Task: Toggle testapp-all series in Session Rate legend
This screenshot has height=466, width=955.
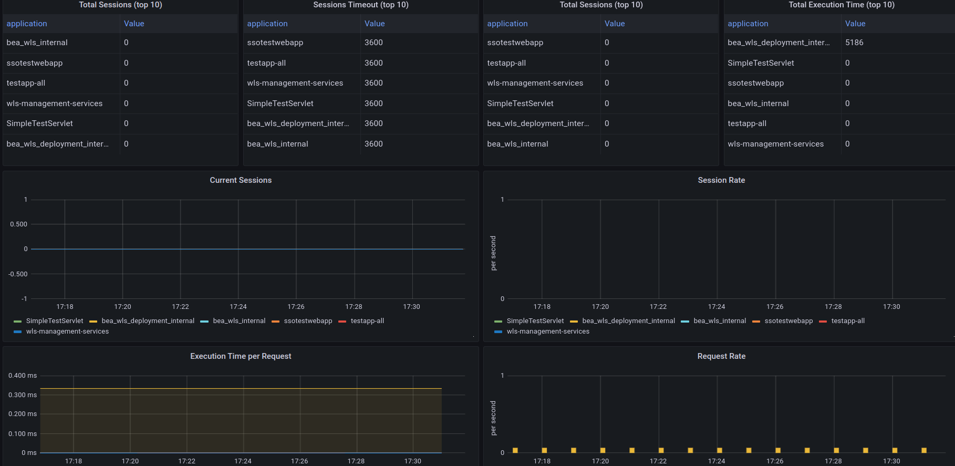Action: pos(848,321)
